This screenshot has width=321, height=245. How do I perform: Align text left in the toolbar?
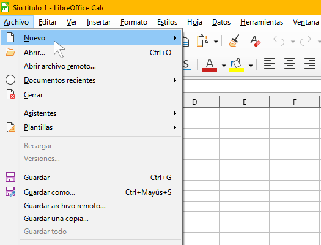(x=270, y=64)
